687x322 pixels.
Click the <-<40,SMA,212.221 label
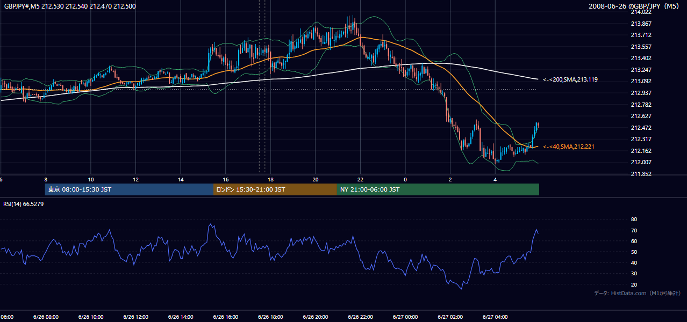click(x=569, y=147)
